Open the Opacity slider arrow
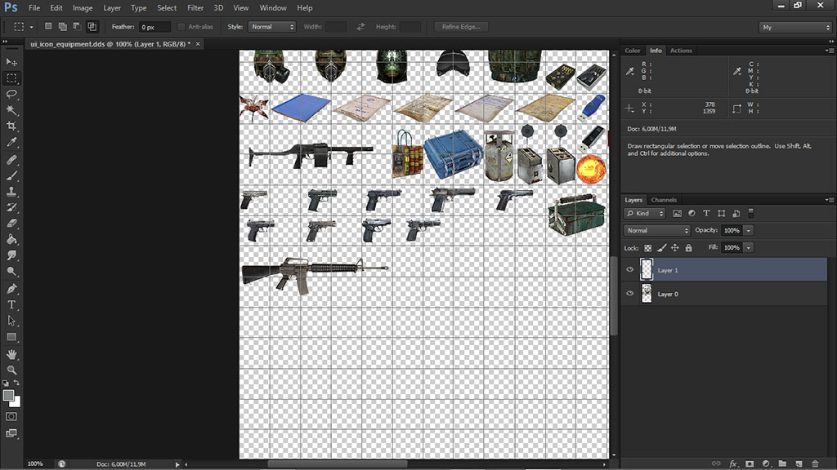The width and height of the screenshot is (837, 470). click(x=749, y=230)
